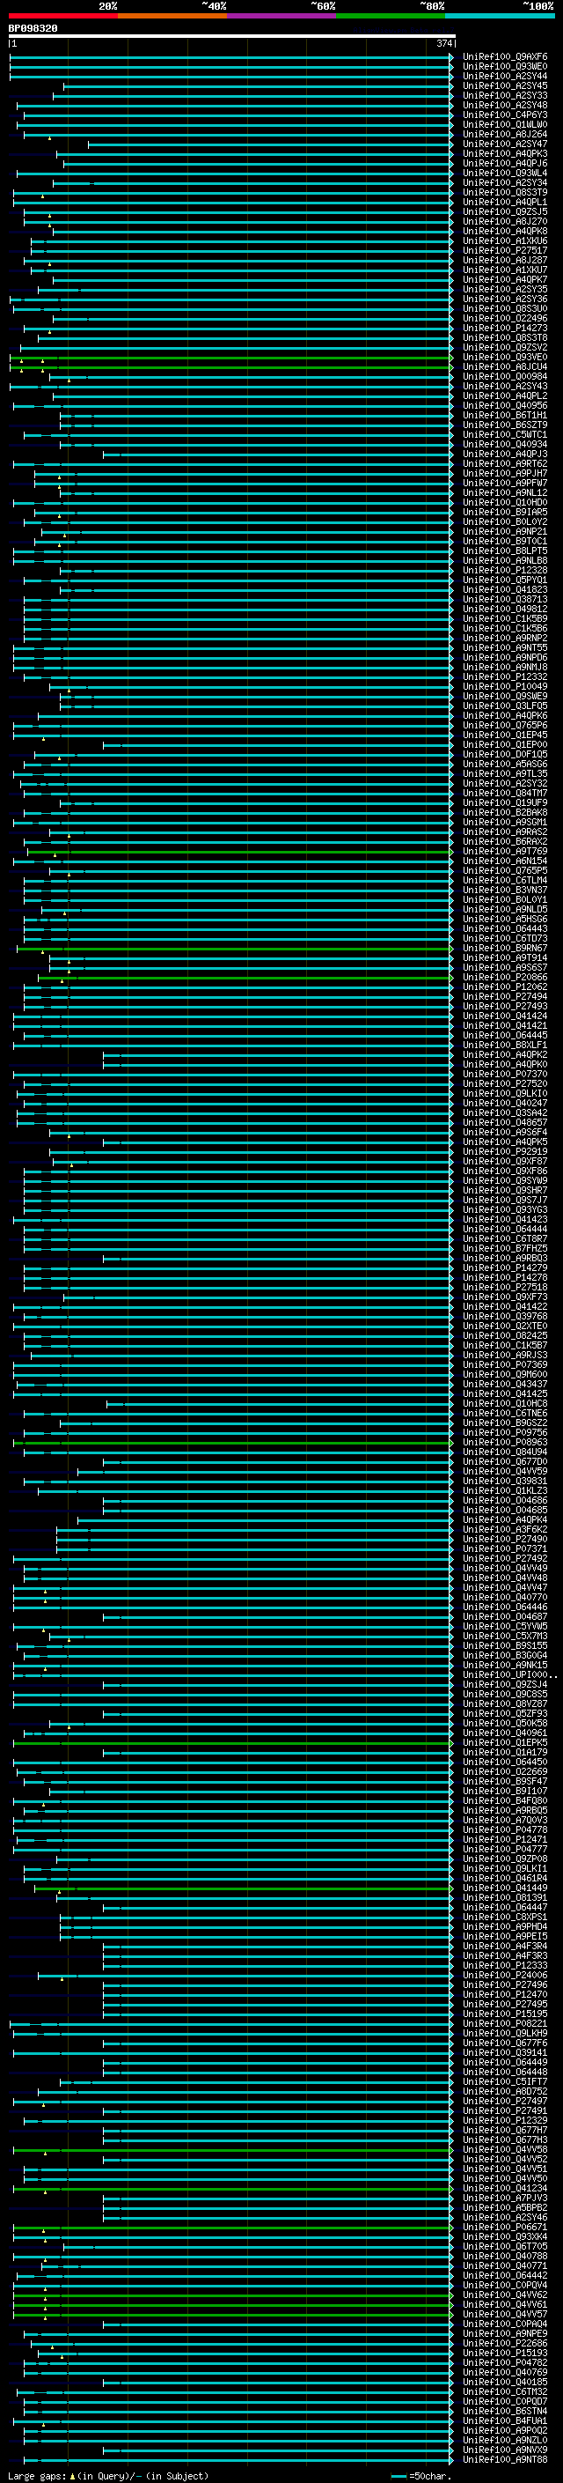Select label UniRef100_Q40247
The height and width of the screenshot is (2483, 563).
coord(505,1103)
